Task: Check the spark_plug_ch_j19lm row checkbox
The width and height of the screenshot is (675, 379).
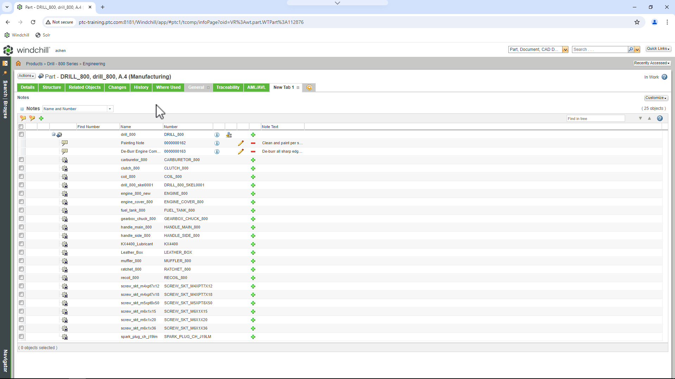Action: [x=21, y=337]
